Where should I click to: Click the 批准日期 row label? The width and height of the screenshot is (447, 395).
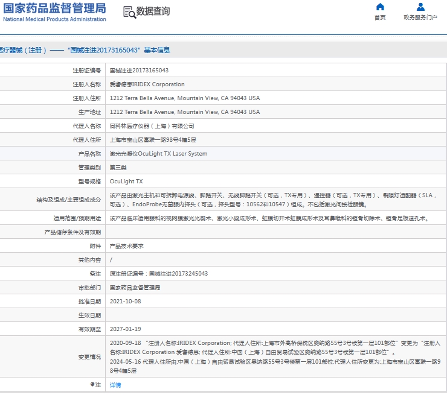[90, 302]
